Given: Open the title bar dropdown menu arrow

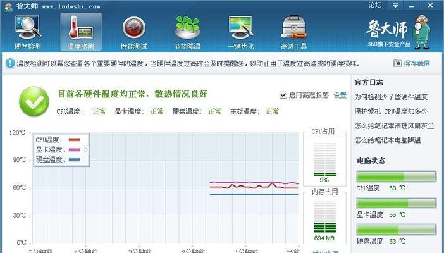Looking at the screenshot, I should pos(395,6).
